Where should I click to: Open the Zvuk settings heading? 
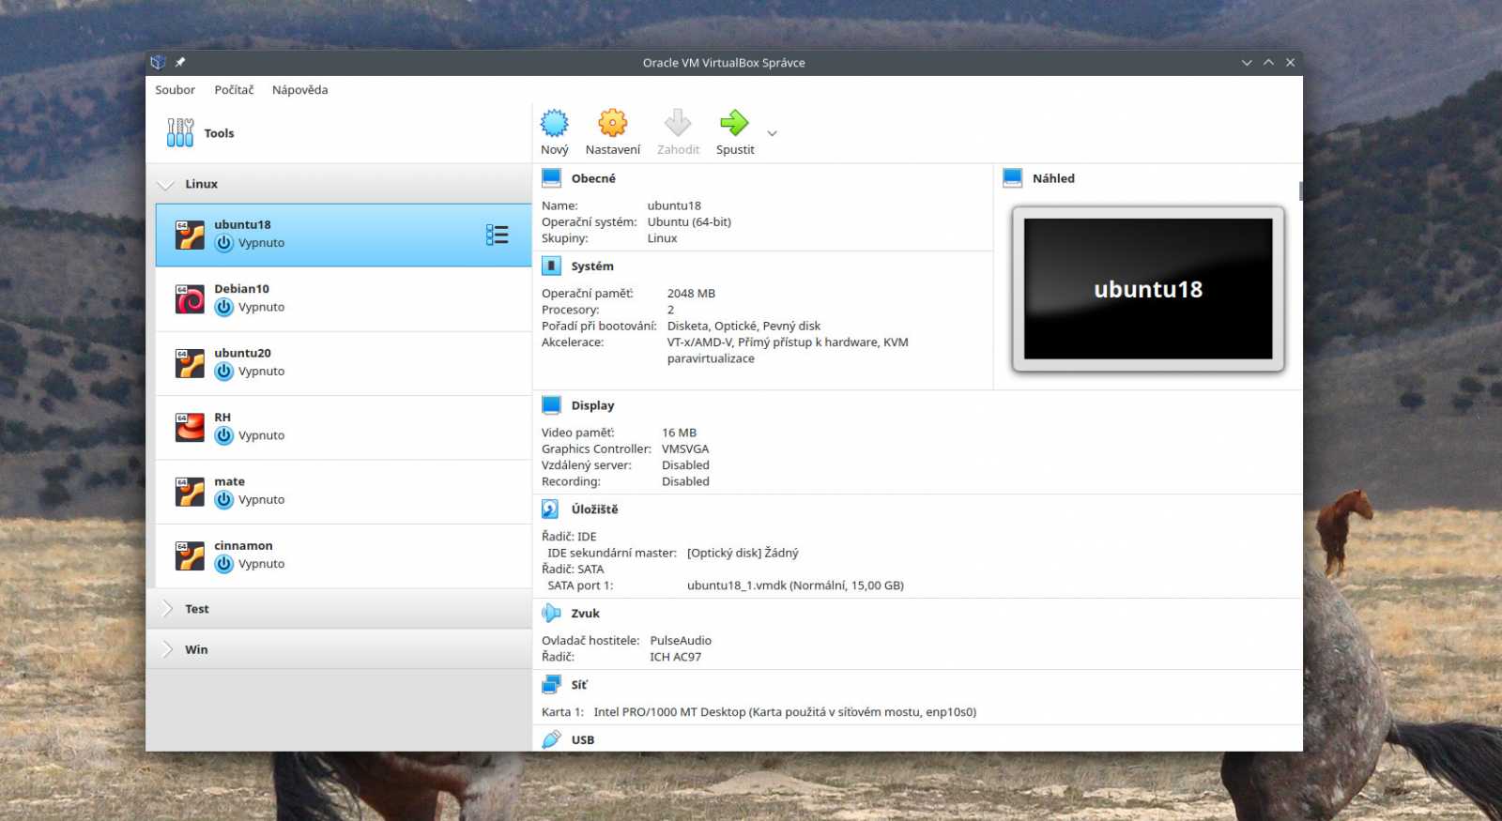[x=585, y=614]
